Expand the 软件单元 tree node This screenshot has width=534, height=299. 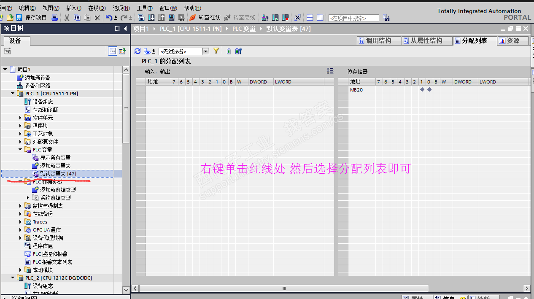pos(20,118)
